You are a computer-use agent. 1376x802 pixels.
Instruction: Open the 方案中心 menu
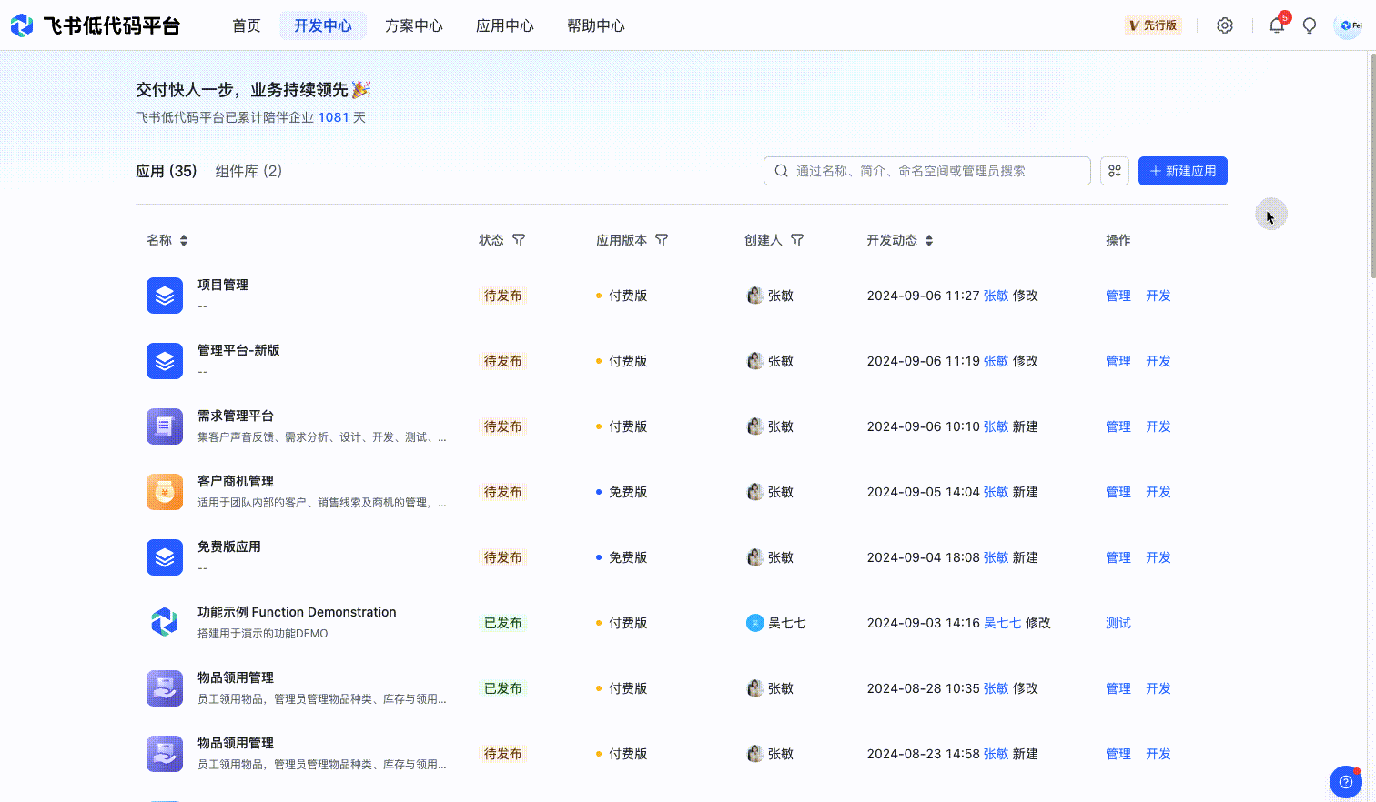(413, 25)
